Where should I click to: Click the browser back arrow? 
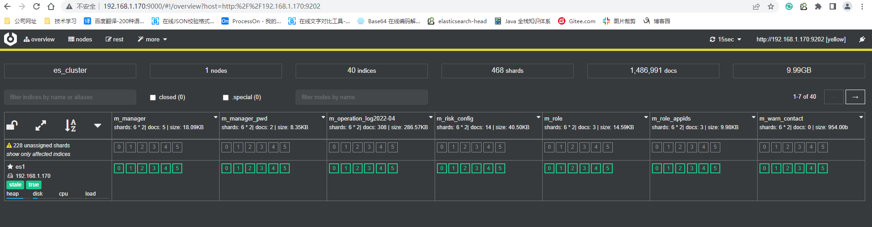[7, 6]
